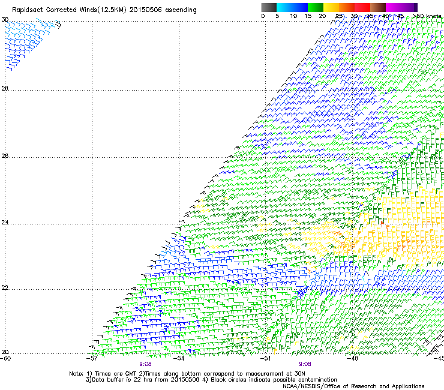Click the purple '9:08' time between -51 and -48

pos(305,364)
